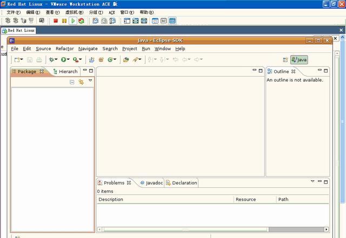Click the Eclipse Back navigation arrow
Image resolution: width=346 pixels, height=238 pixels.
click(x=184, y=59)
